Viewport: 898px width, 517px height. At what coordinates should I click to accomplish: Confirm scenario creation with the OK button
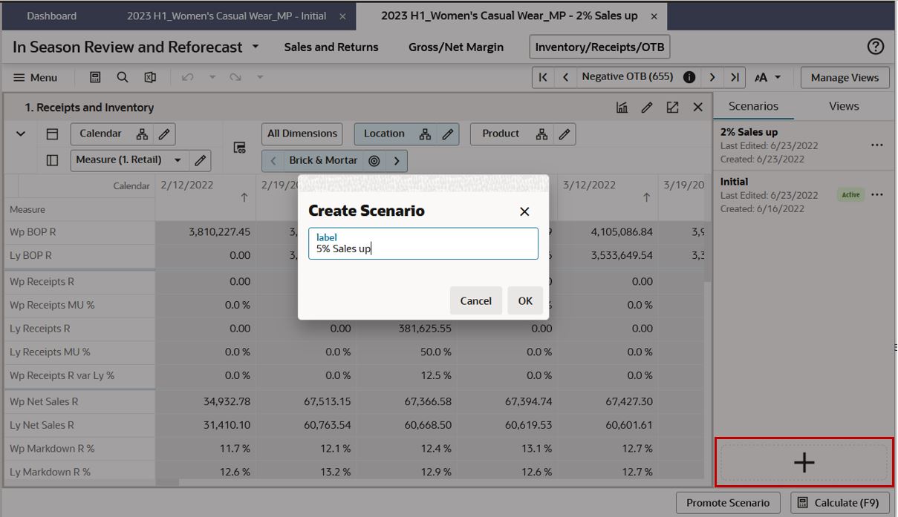(x=525, y=300)
